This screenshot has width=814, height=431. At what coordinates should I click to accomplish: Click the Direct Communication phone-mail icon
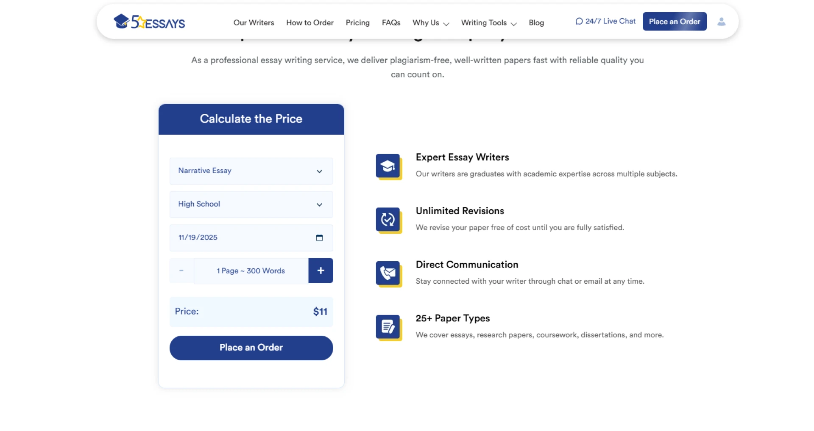[388, 274]
